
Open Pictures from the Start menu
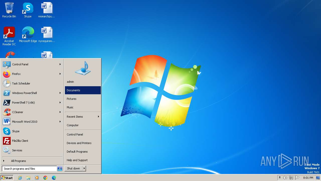(83, 99)
